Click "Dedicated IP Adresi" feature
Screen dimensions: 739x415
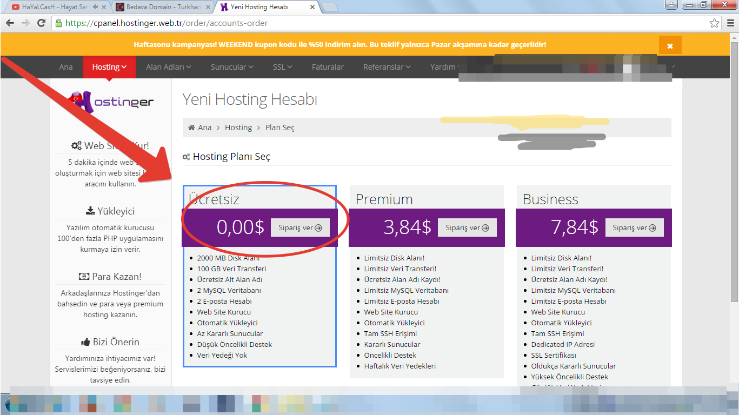tap(563, 344)
